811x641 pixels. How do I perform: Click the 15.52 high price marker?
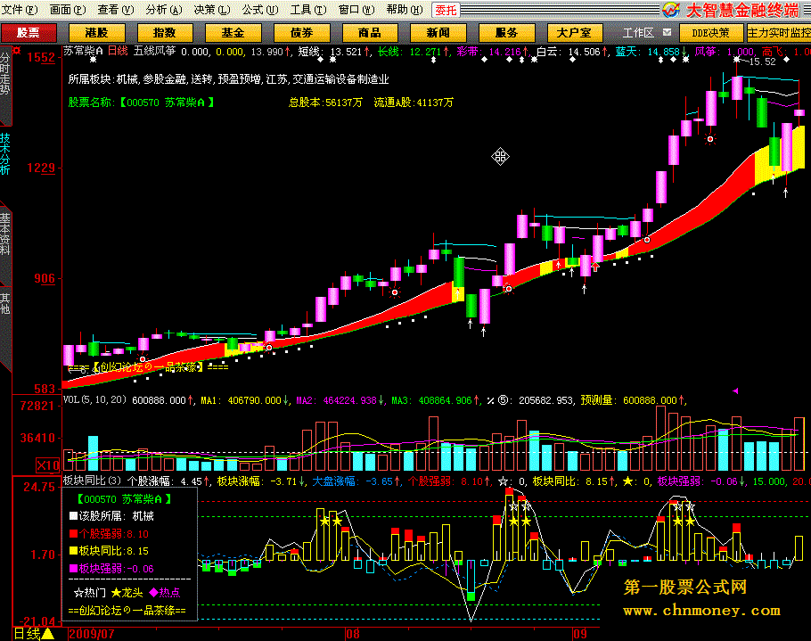click(762, 62)
